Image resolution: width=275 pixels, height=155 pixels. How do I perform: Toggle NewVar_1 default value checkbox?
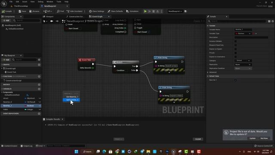pos(235,80)
